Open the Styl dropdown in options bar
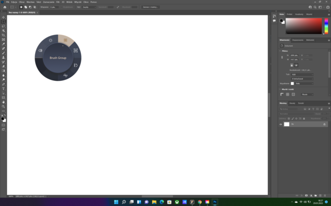331x206 pixels. 89,7
